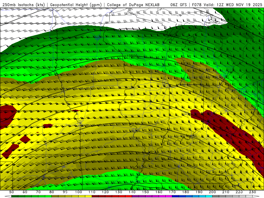Click the '220' value on the color scale
The width and height of the screenshot is (264, 198).
(x=239, y=192)
